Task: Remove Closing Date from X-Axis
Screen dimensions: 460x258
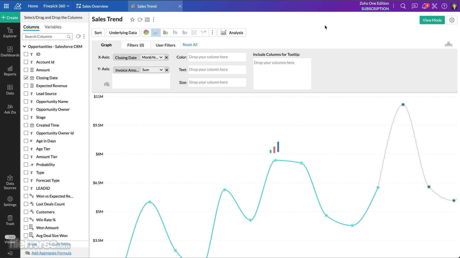Action: point(167,57)
